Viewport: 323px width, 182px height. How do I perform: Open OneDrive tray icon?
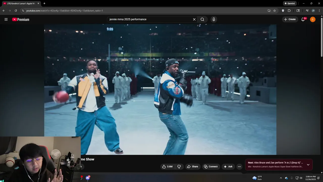click(x=286, y=178)
